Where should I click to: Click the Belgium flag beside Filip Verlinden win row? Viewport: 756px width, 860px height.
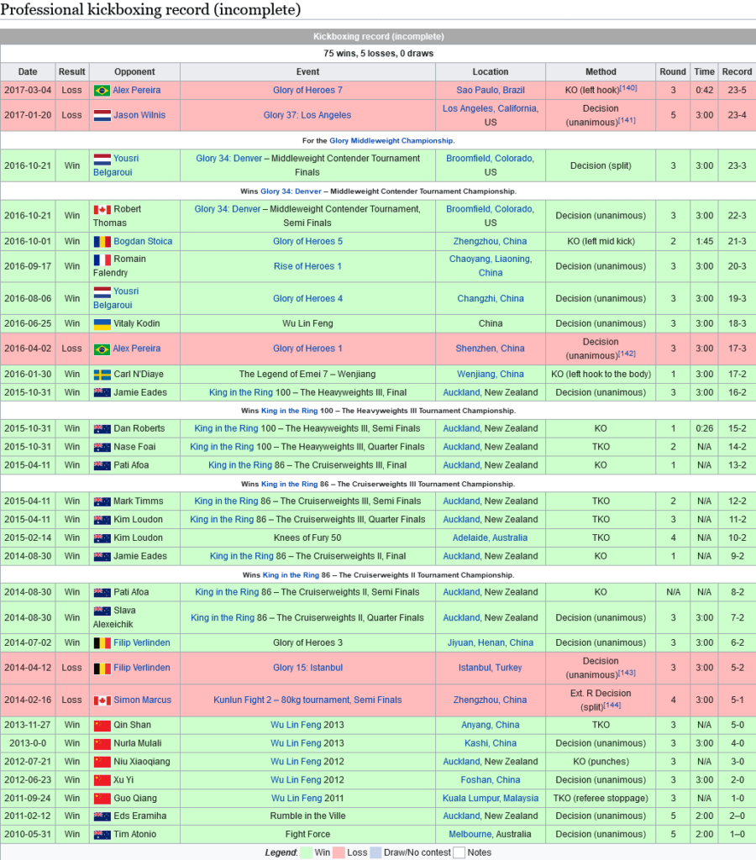(102, 642)
